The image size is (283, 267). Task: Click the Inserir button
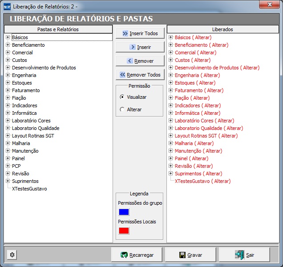(140, 47)
